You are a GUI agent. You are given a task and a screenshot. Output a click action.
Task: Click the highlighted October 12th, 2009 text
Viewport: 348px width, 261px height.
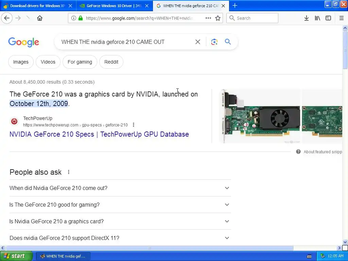coord(39,104)
